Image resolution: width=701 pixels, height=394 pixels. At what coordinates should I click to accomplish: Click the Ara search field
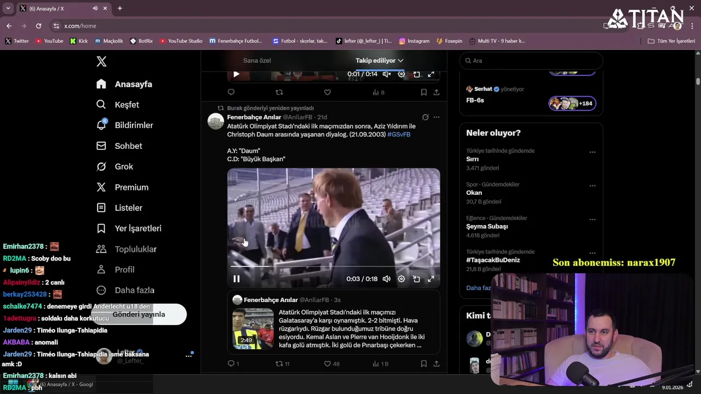tap(531, 61)
